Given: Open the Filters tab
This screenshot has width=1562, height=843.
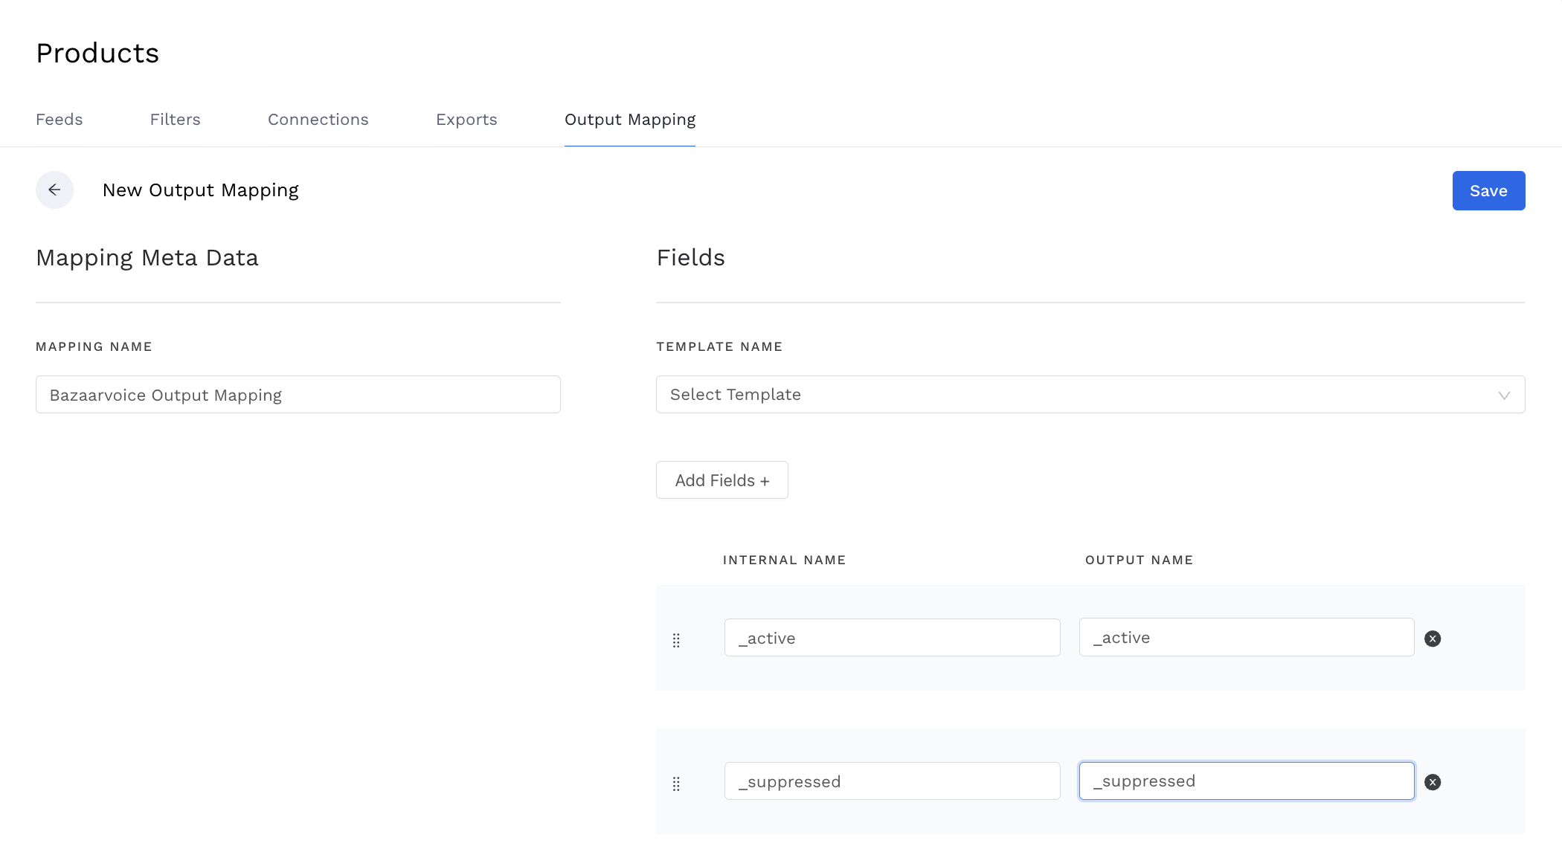Looking at the screenshot, I should tap(175, 120).
